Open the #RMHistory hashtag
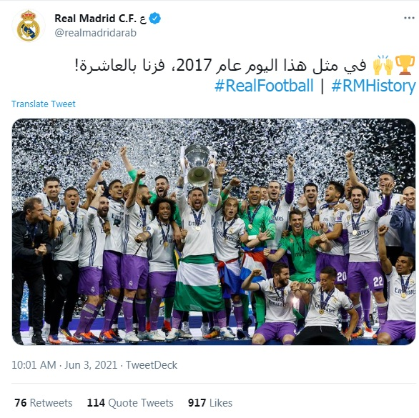This screenshot has height=418, width=419. point(373,86)
